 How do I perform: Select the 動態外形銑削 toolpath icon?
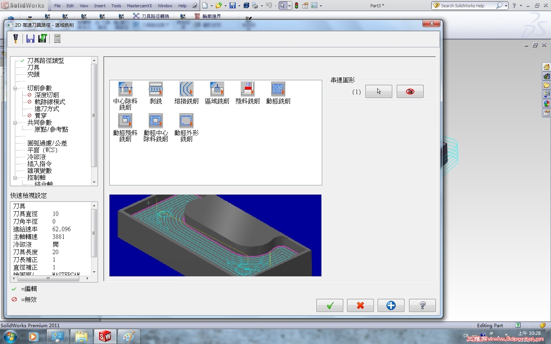(186, 121)
